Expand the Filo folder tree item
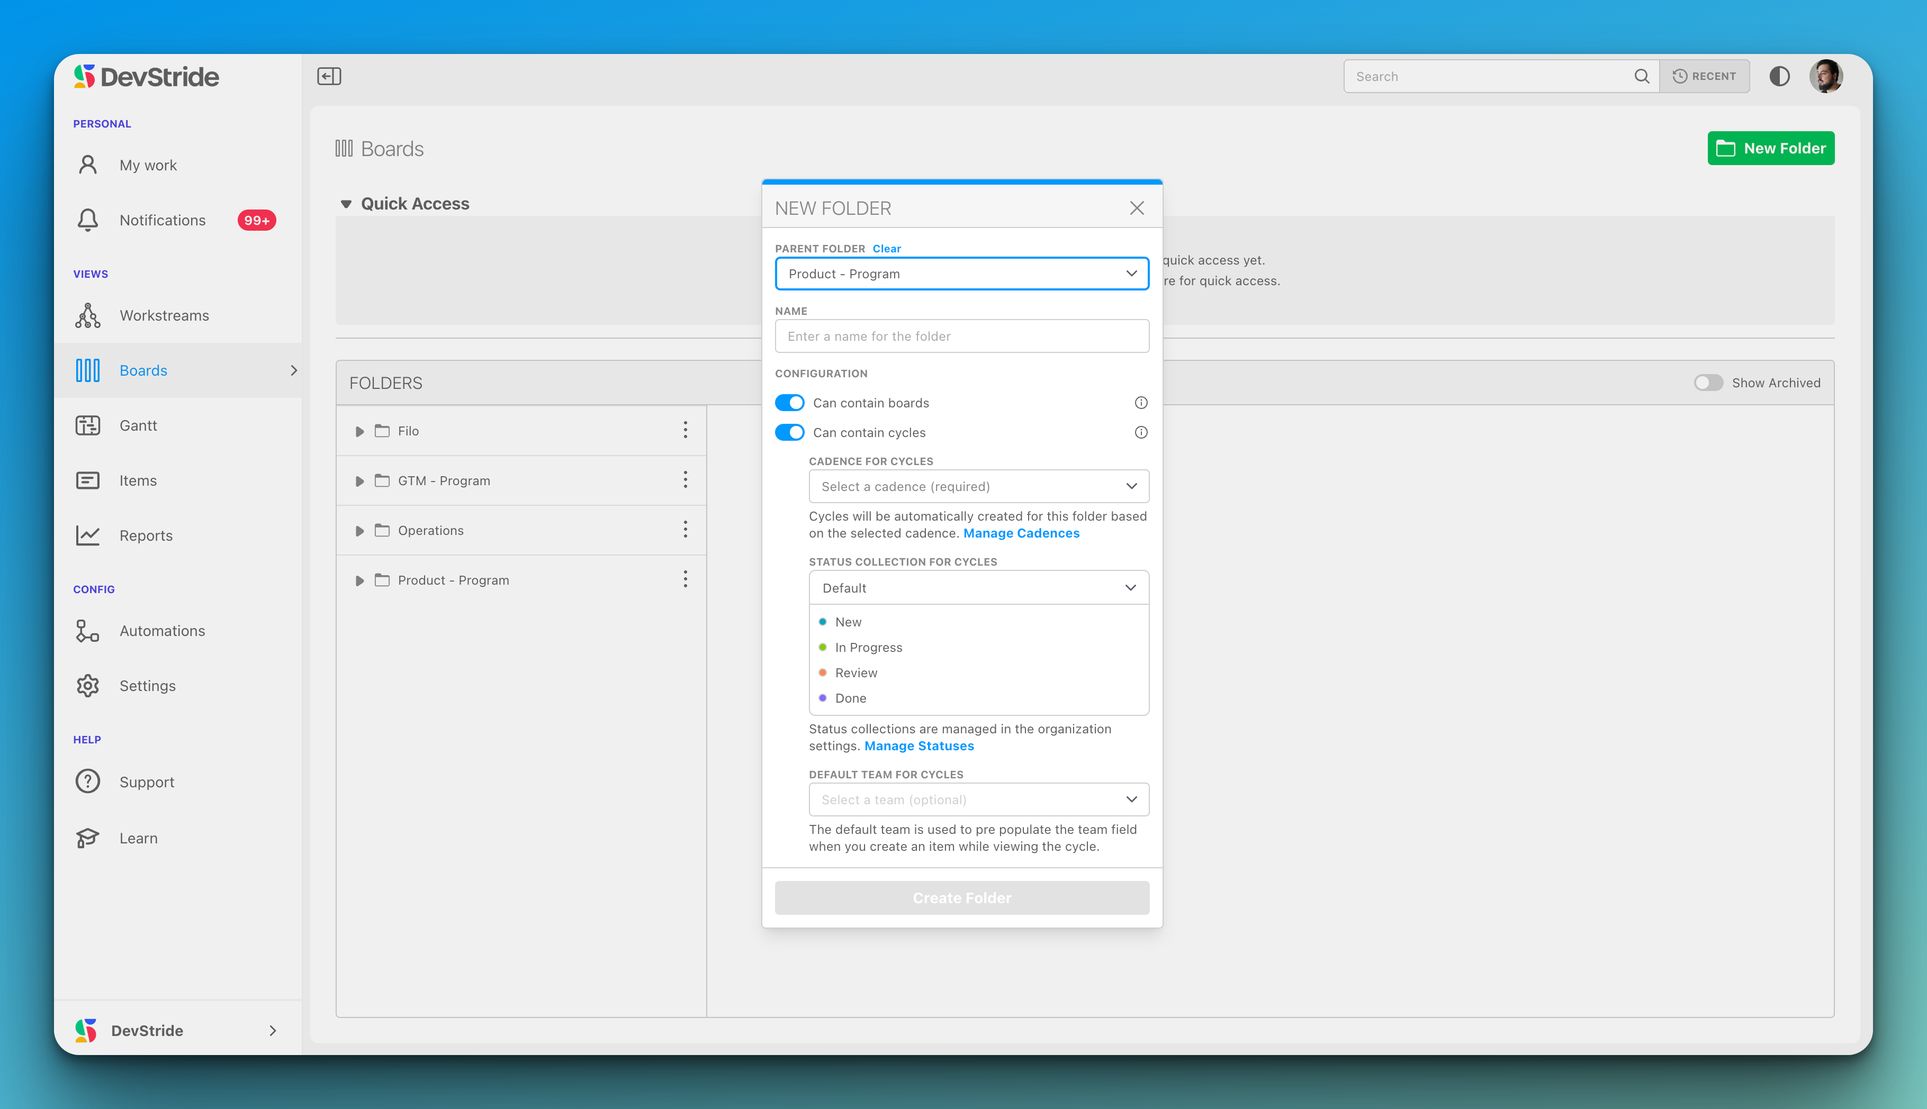Viewport: 1927px width, 1109px height. (359, 431)
